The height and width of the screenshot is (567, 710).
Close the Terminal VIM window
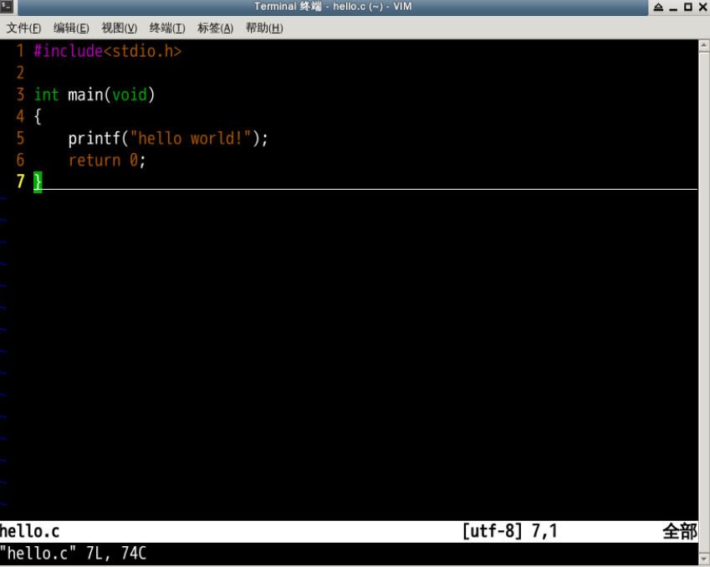click(702, 8)
